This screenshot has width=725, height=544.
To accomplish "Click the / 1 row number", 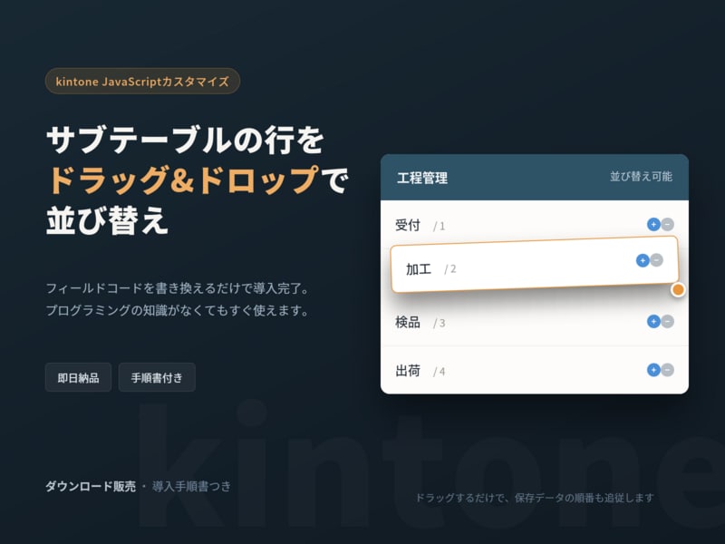I will [439, 226].
